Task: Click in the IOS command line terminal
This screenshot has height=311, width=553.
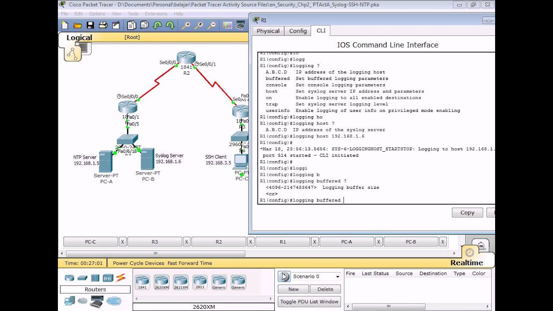Action: [x=376, y=128]
